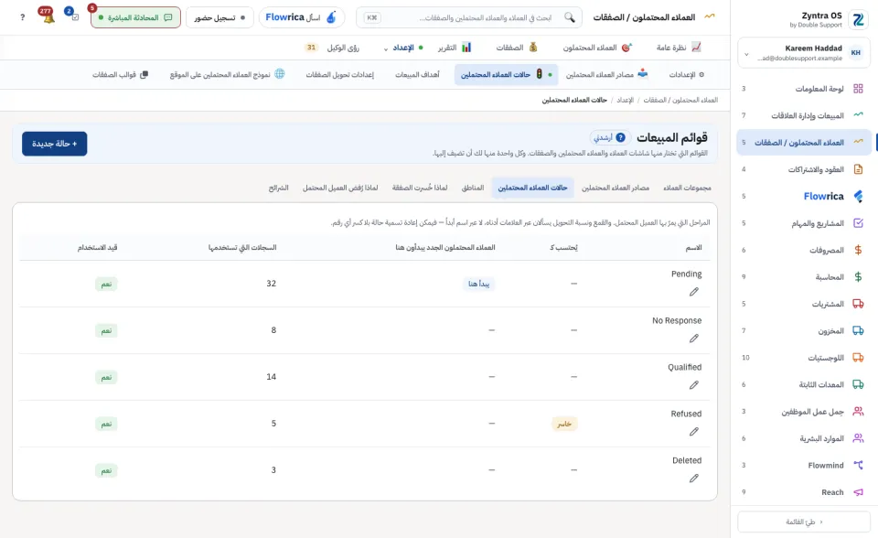Screen dimensions: 878x538
Task: Click the المعدات الثابتة icon in sidebar
Action: pos(858,384)
